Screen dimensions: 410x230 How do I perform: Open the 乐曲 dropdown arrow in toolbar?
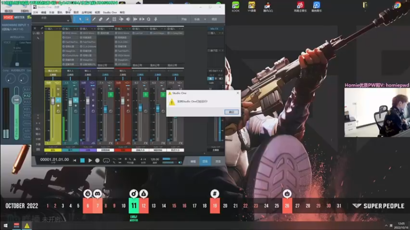(x=205, y=19)
